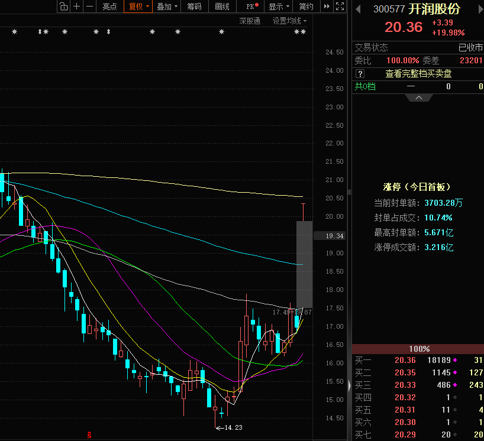484x441 pixels.
Task: Switch to 简约 simple mode
Action: point(306,7)
